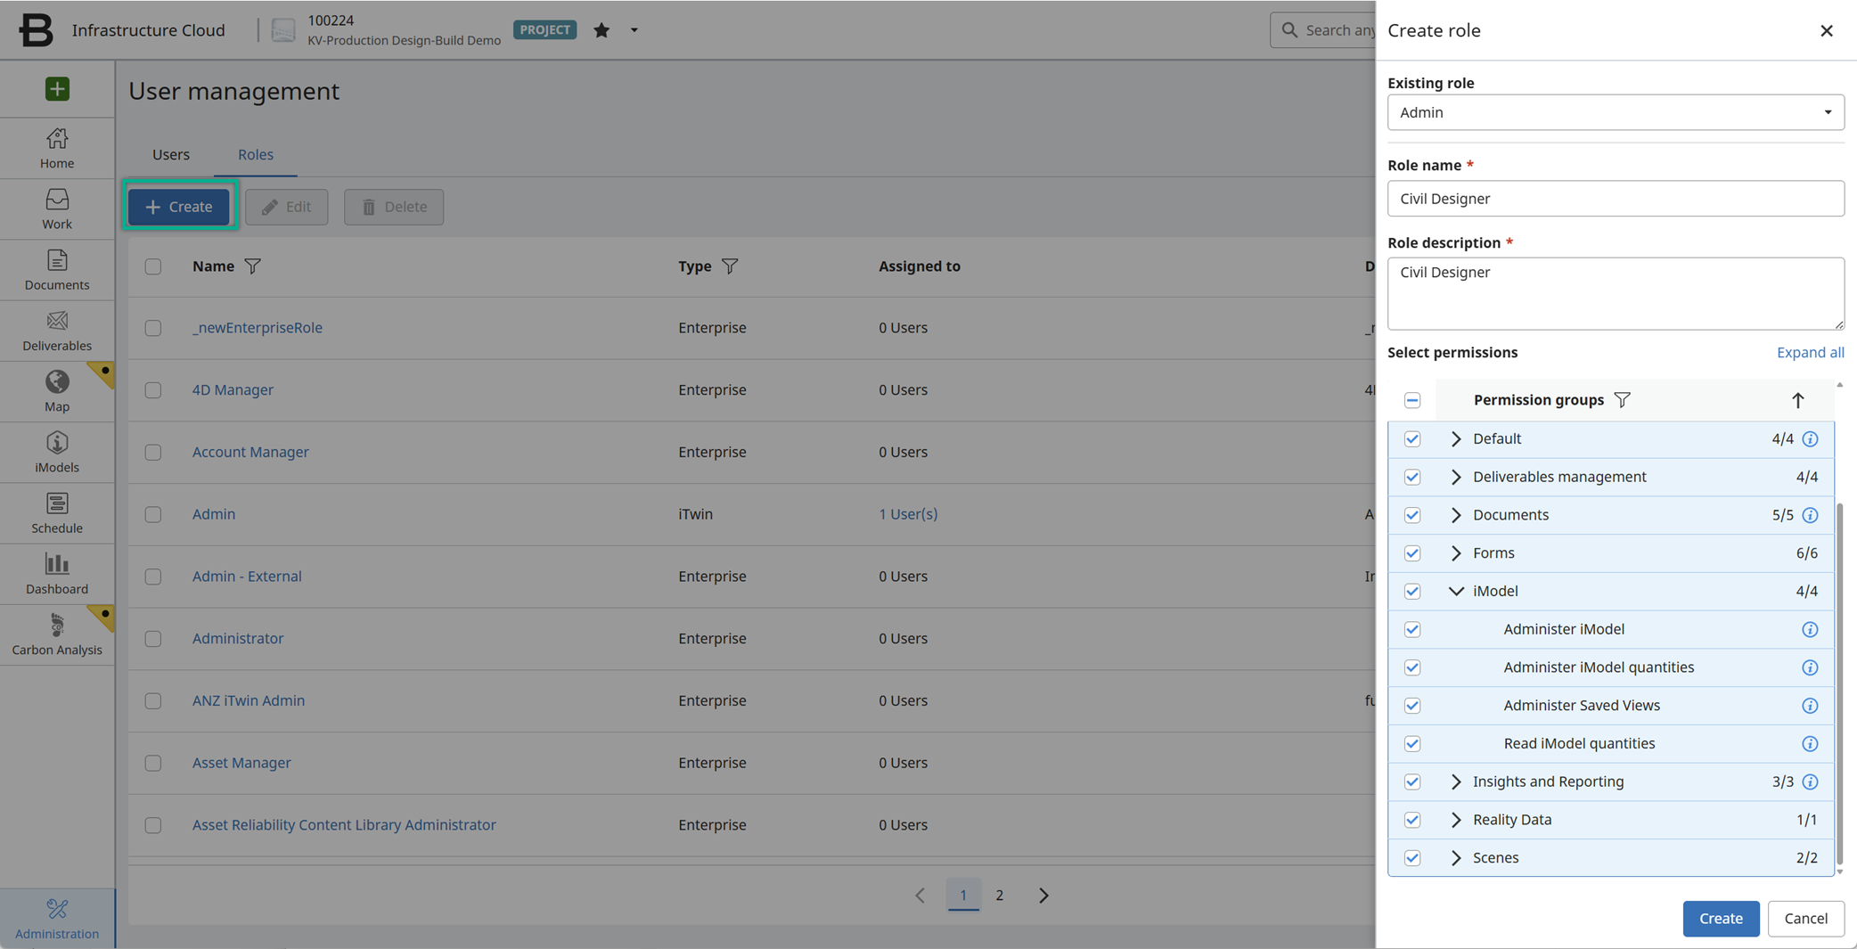Click the Bentley B logo
Image resolution: width=1857 pixels, height=949 pixels.
tap(36, 30)
